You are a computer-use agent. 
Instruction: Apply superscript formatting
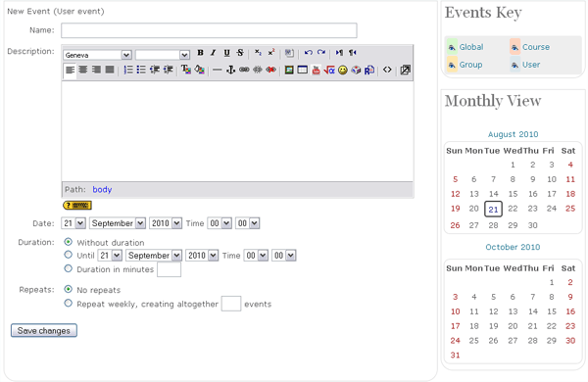pos(271,53)
